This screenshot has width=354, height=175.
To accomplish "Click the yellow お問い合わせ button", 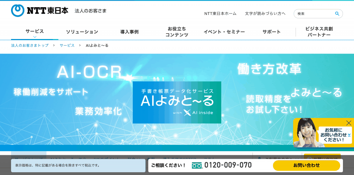I will 306,165.
